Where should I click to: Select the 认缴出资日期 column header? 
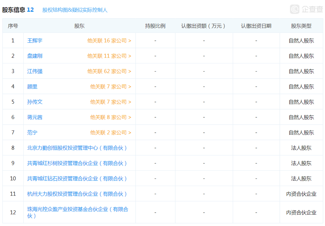256,26
